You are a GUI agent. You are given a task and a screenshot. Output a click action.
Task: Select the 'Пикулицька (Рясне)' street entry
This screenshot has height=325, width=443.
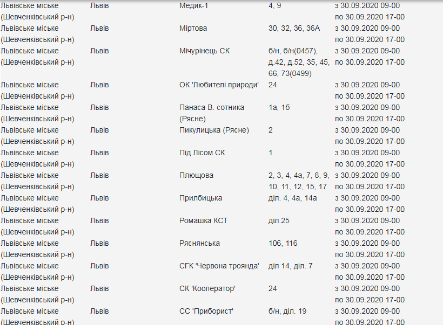click(214, 130)
